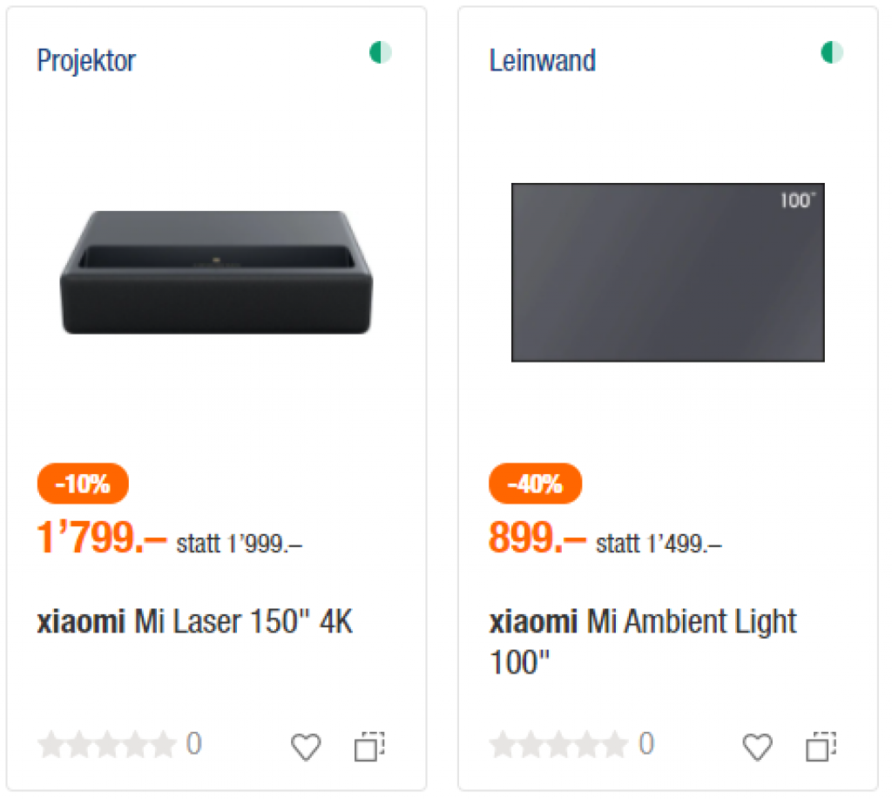Screen dimensions: 892x799
Task: Click the 1'799.– sale price
Action: click(x=101, y=539)
